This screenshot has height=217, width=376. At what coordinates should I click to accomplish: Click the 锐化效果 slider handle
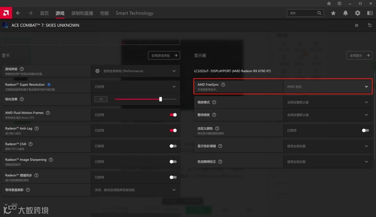pos(160,99)
